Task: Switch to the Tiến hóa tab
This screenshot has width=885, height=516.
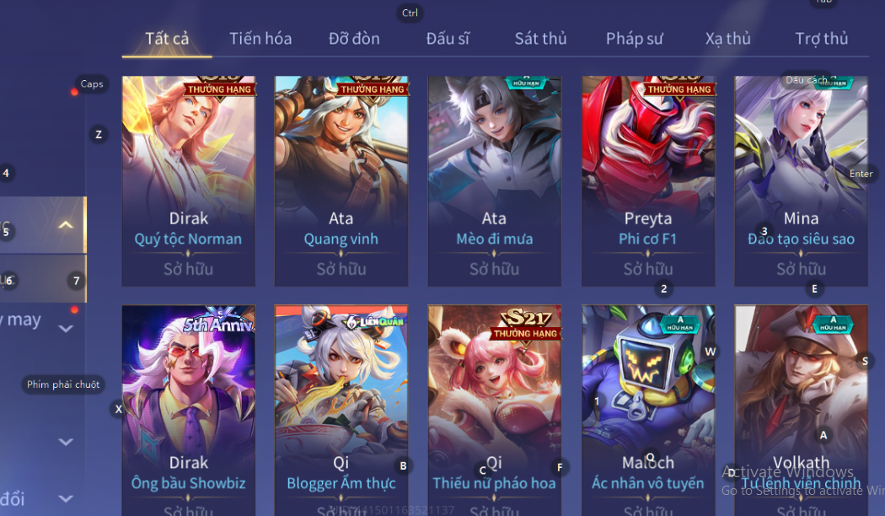Action: tap(260, 39)
